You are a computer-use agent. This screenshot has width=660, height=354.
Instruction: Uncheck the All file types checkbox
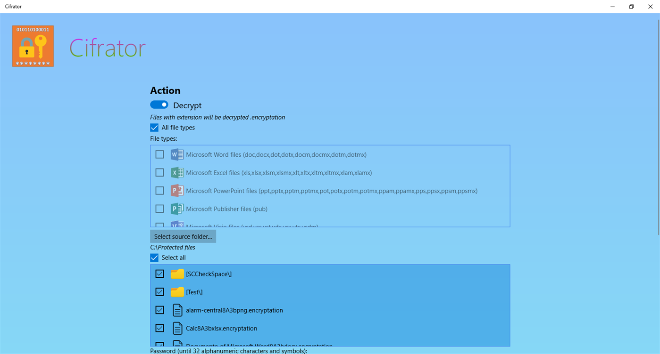154,127
